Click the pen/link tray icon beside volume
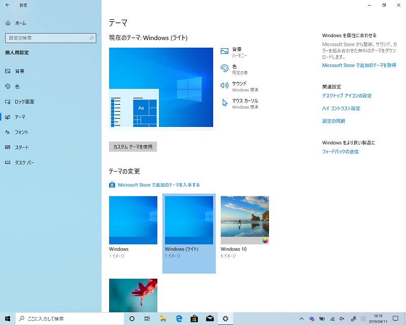The image size is (406, 325). point(353,318)
